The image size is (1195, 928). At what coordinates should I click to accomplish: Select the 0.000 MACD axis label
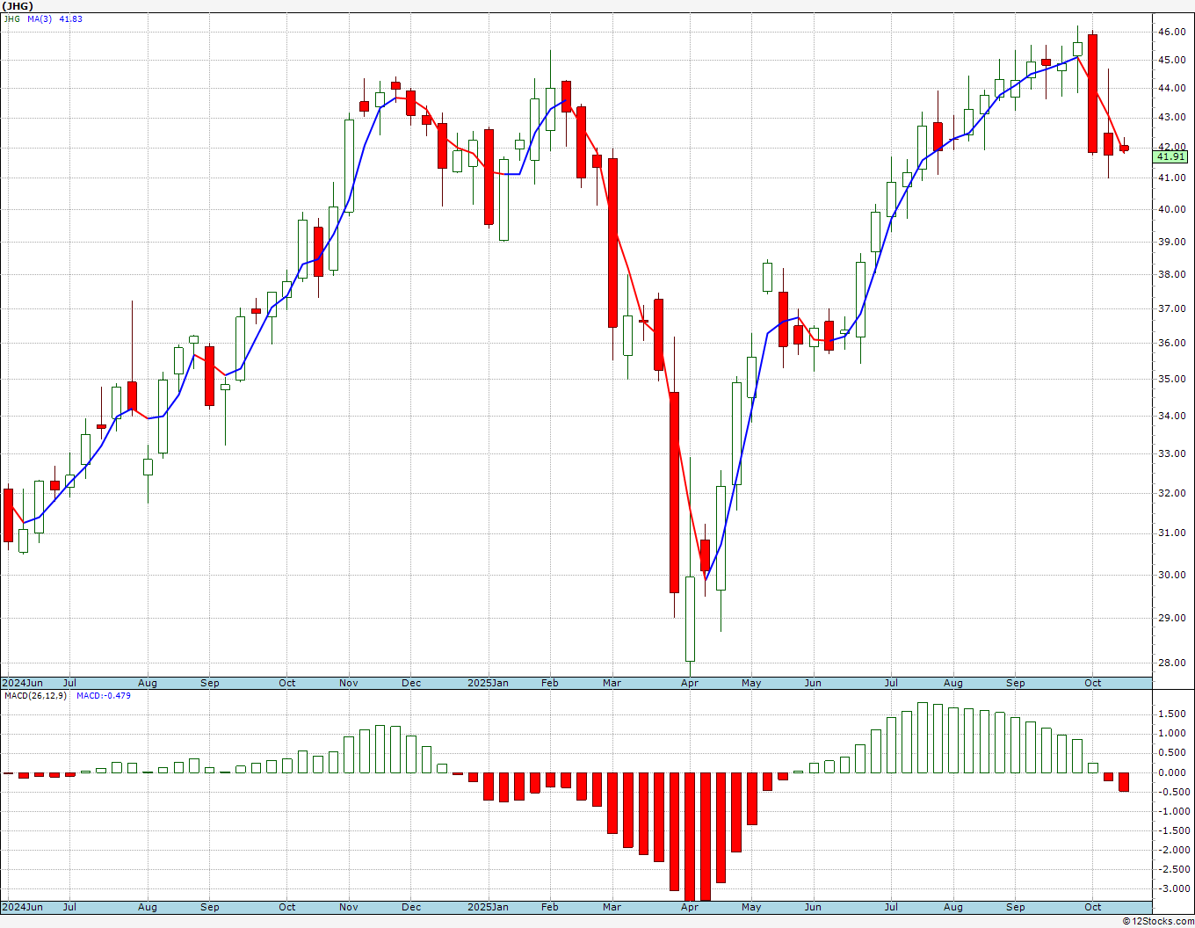[x=1171, y=772]
